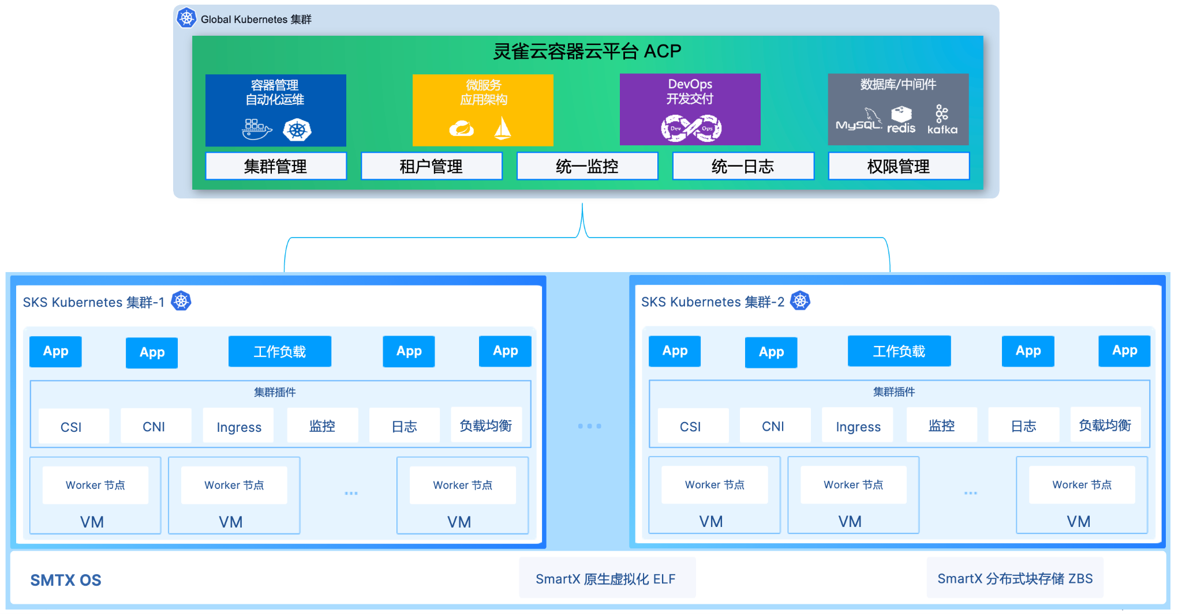Click the Ingress plugin box in cluster-1
The image size is (1182, 614).
coord(238,426)
